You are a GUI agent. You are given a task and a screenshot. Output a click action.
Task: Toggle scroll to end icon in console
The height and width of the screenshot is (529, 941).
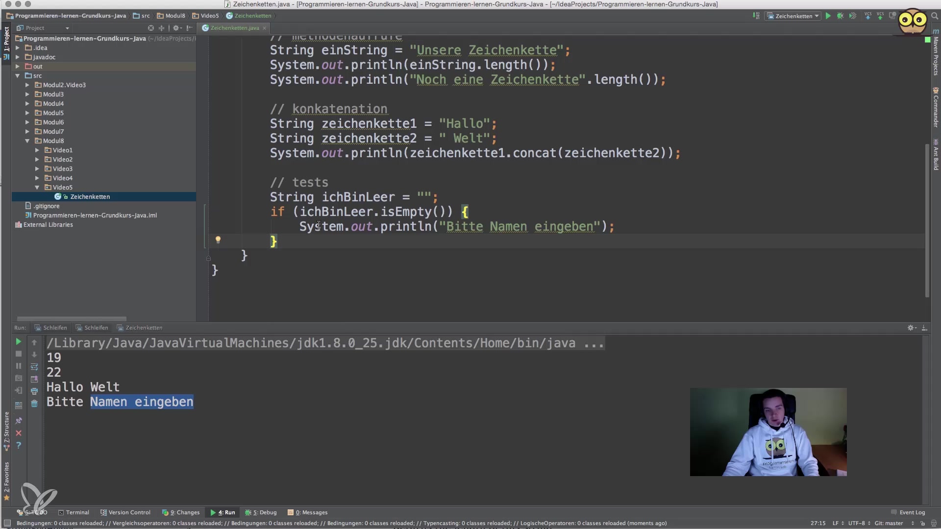point(34,379)
